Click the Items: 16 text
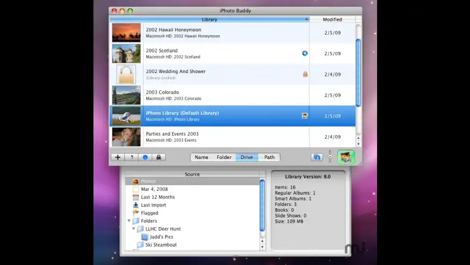Image resolution: width=470 pixels, height=265 pixels. (x=285, y=187)
